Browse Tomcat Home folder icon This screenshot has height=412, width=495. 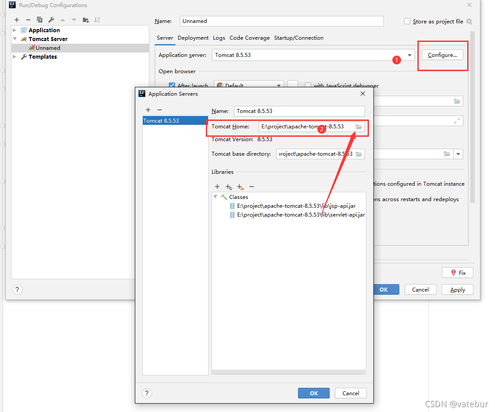(x=359, y=127)
